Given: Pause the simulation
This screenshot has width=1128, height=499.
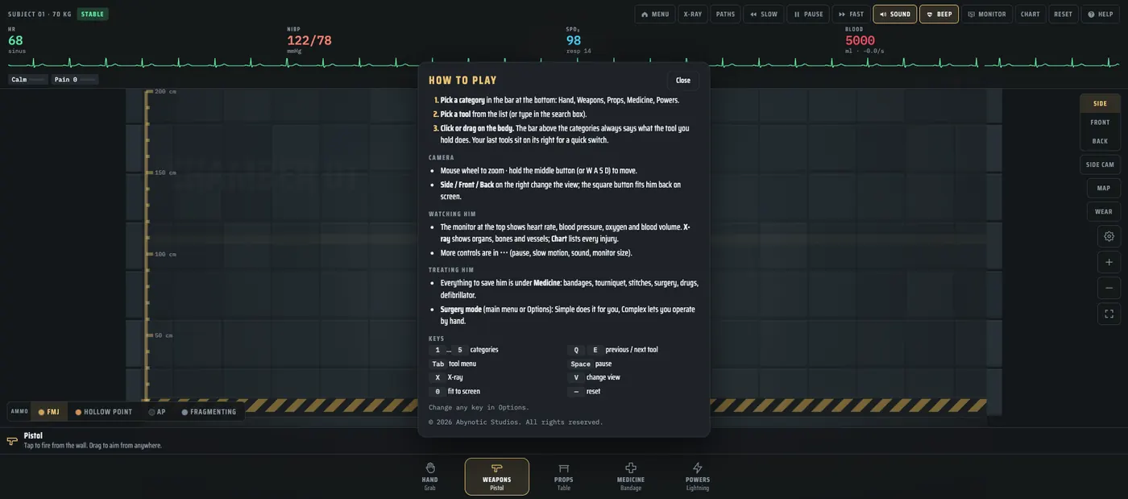Looking at the screenshot, I should [x=807, y=14].
